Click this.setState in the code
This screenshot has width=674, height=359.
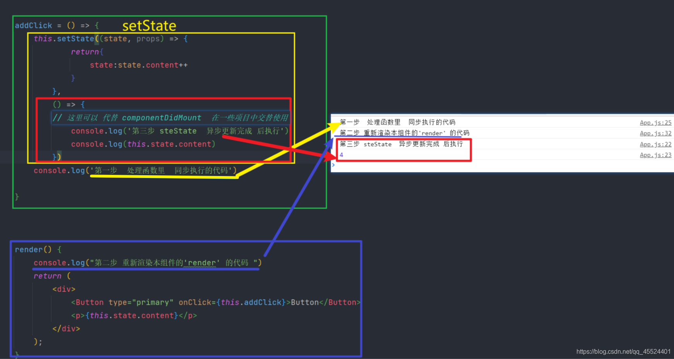point(63,38)
